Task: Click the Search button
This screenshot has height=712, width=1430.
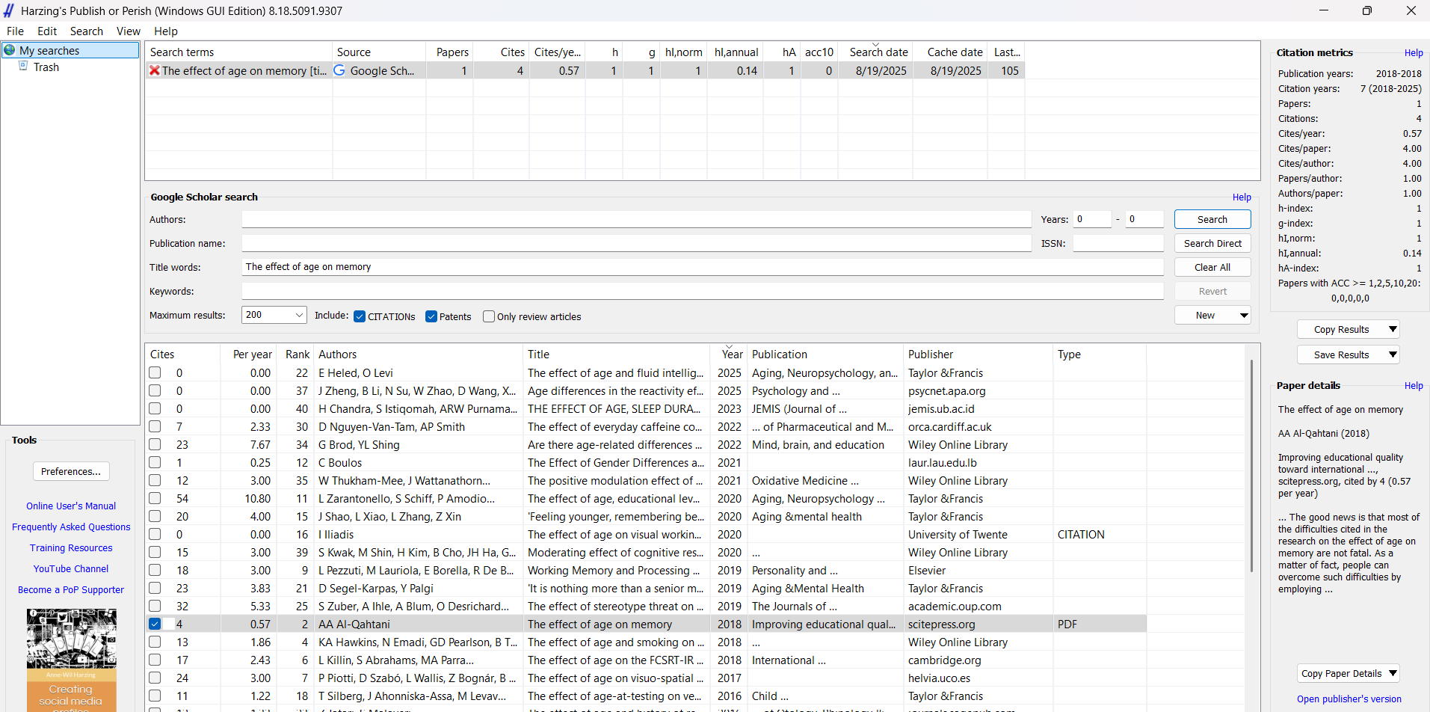Action: [1212, 219]
